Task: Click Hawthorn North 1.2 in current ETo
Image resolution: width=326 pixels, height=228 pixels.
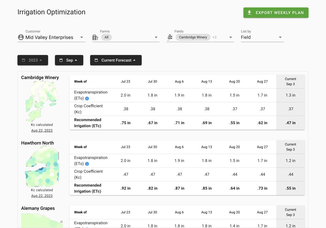Action: (x=291, y=161)
